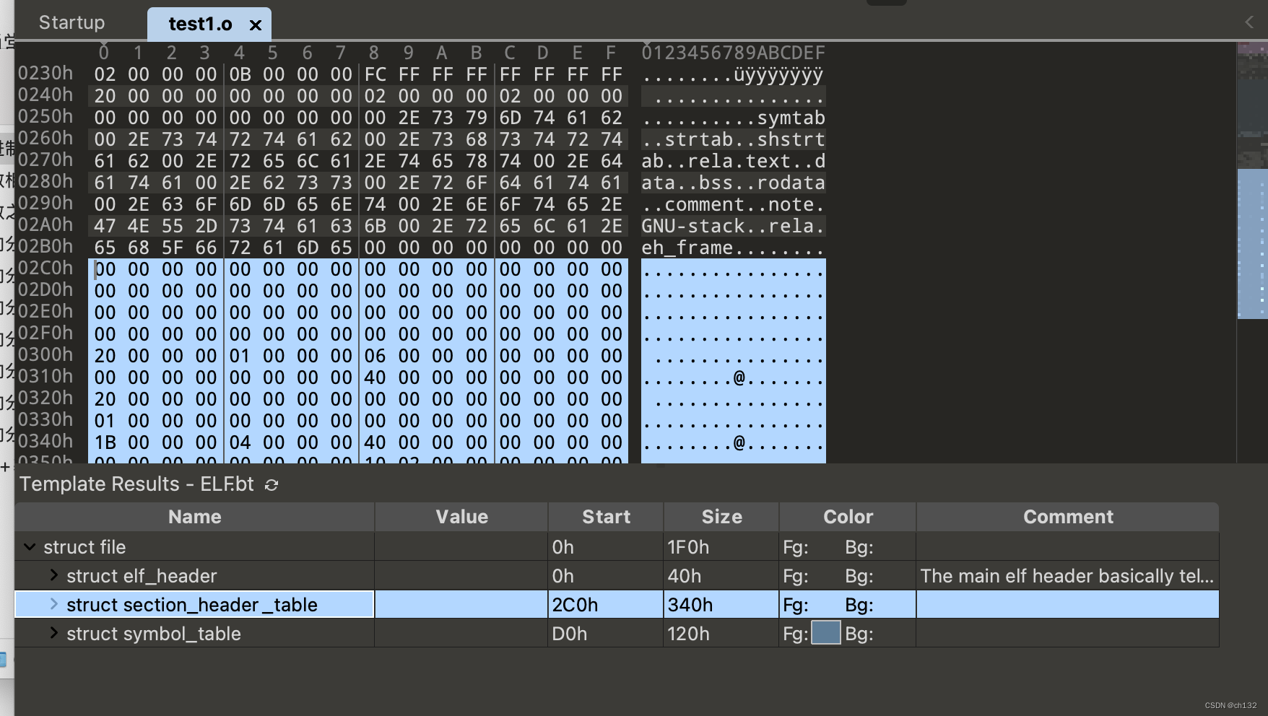Select the struct symbol_table row
The width and height of the screenshot is (1268, 716).
[x=617, y=633]
